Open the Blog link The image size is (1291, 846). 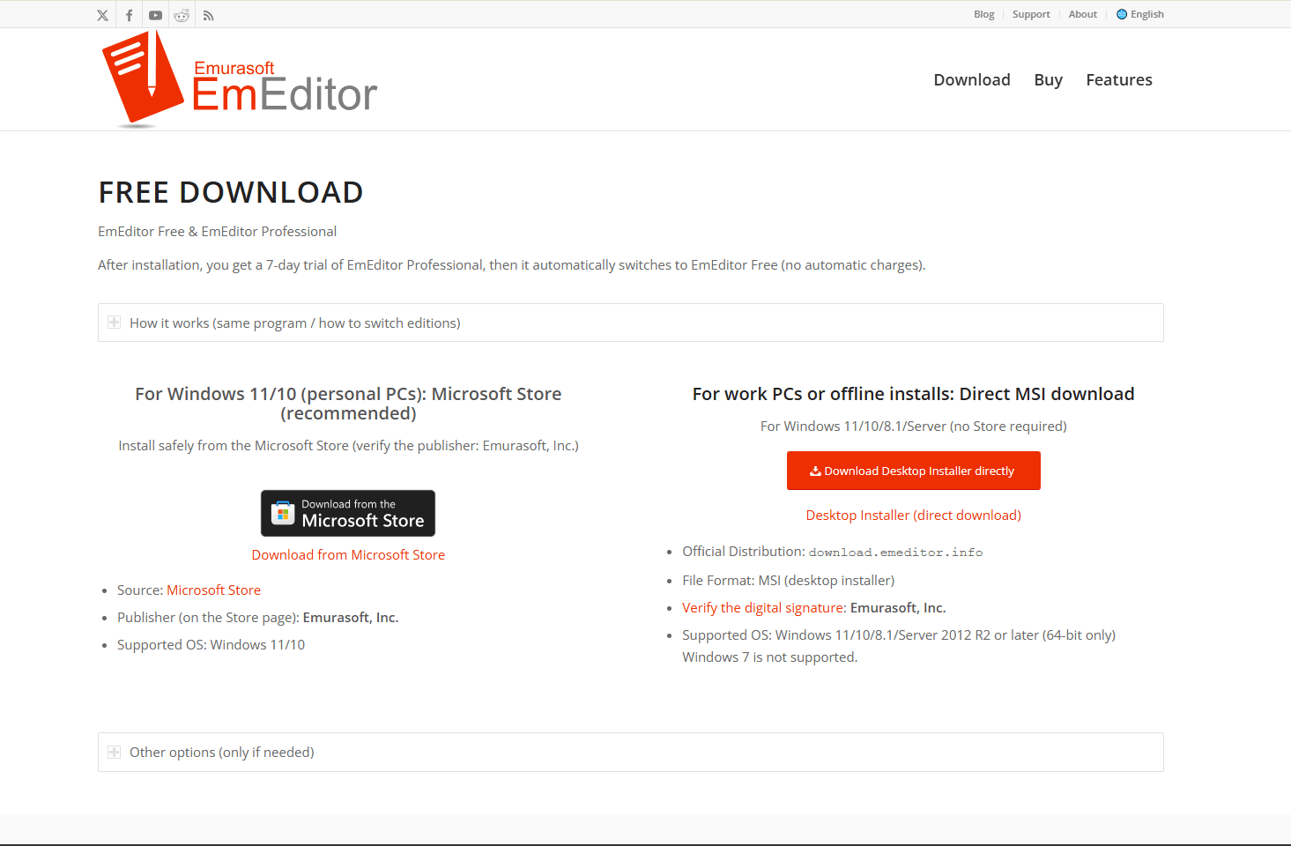click(983, 14)
